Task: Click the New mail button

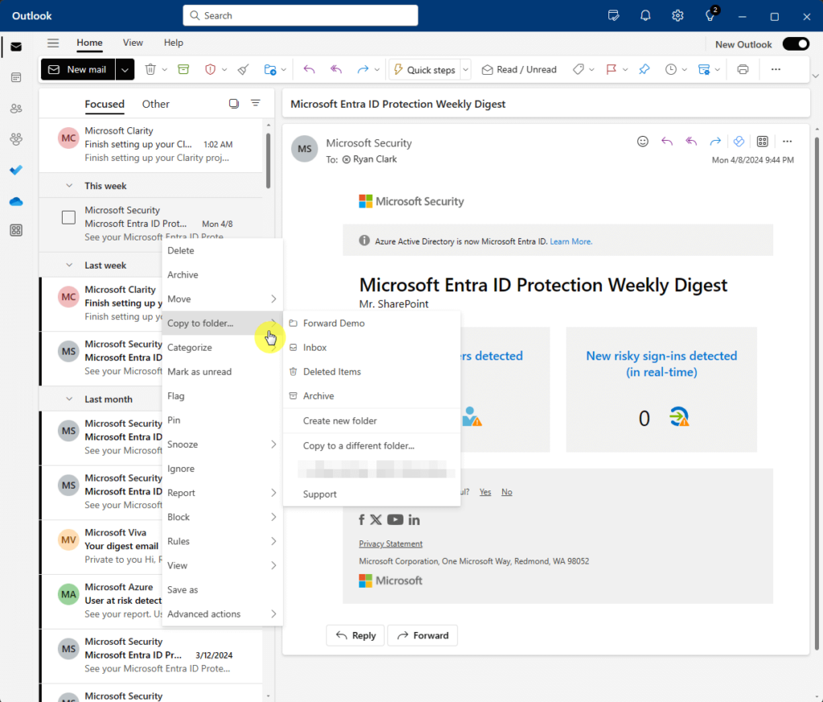Action: (78, 69)
